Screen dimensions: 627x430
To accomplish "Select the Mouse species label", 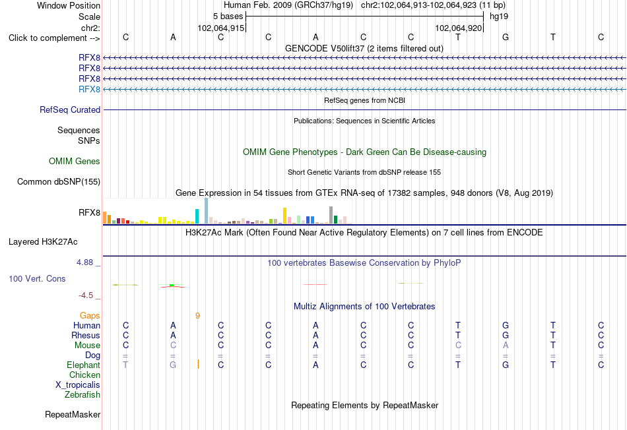I will pyautogui.click(x=87, y=346).
